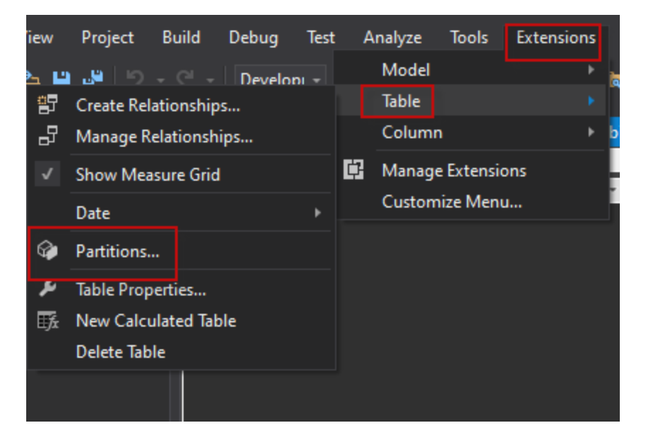Toggle the Show Measure Grid checkmark

click(x=47, y=175)
